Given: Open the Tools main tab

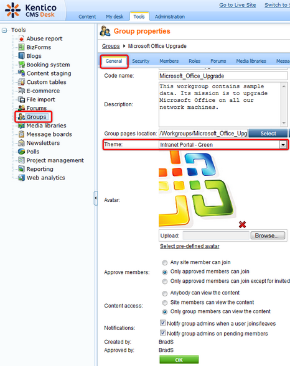Looking at the screenshot, I should point(139,17).
